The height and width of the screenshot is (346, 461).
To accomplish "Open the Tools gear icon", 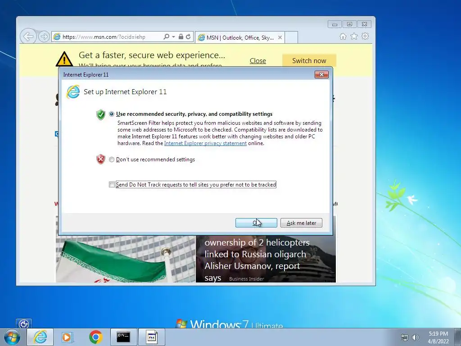I will (365, 36).
